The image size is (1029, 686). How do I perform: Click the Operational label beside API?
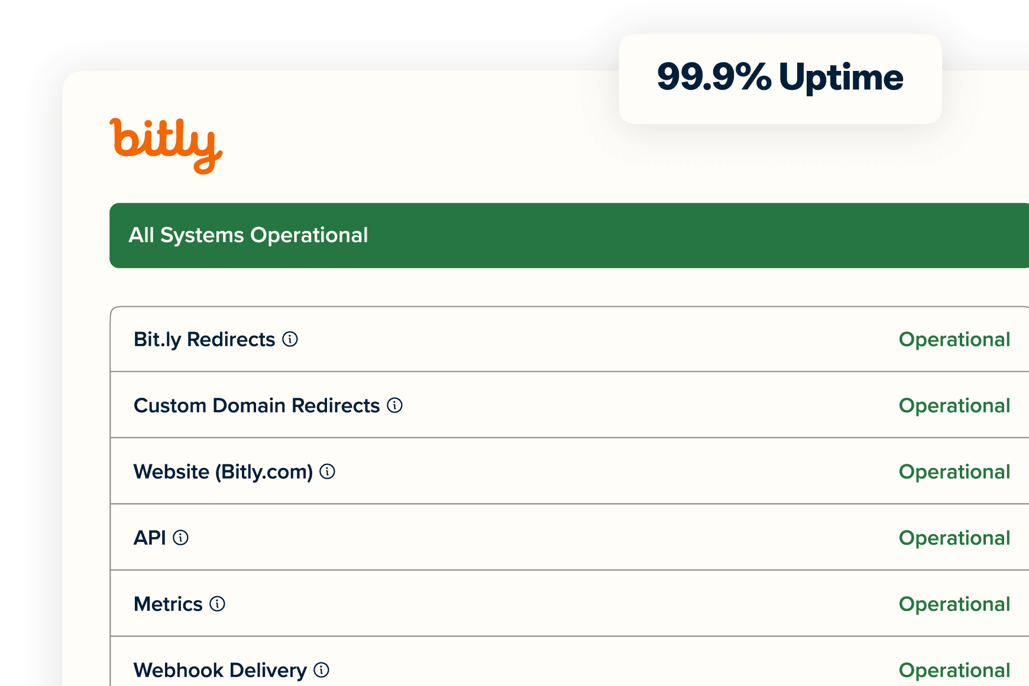click(x=954, y=538)
